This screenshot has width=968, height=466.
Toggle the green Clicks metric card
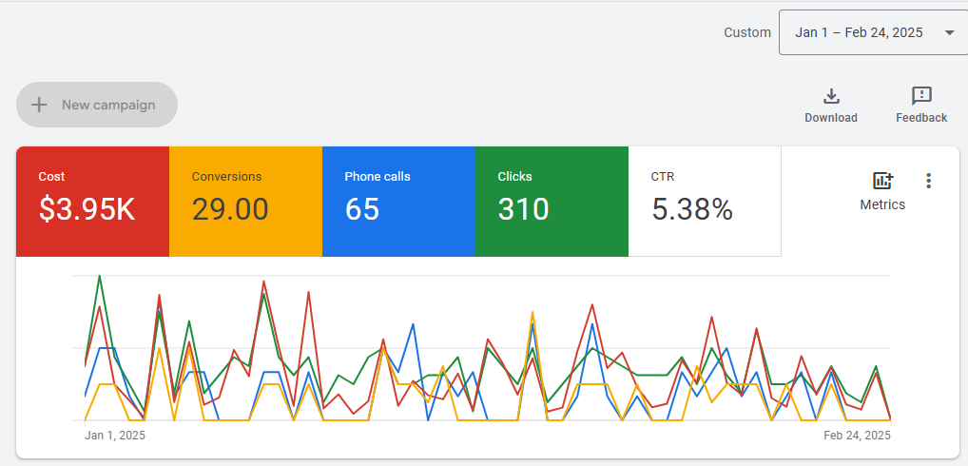tap(552, 202)
